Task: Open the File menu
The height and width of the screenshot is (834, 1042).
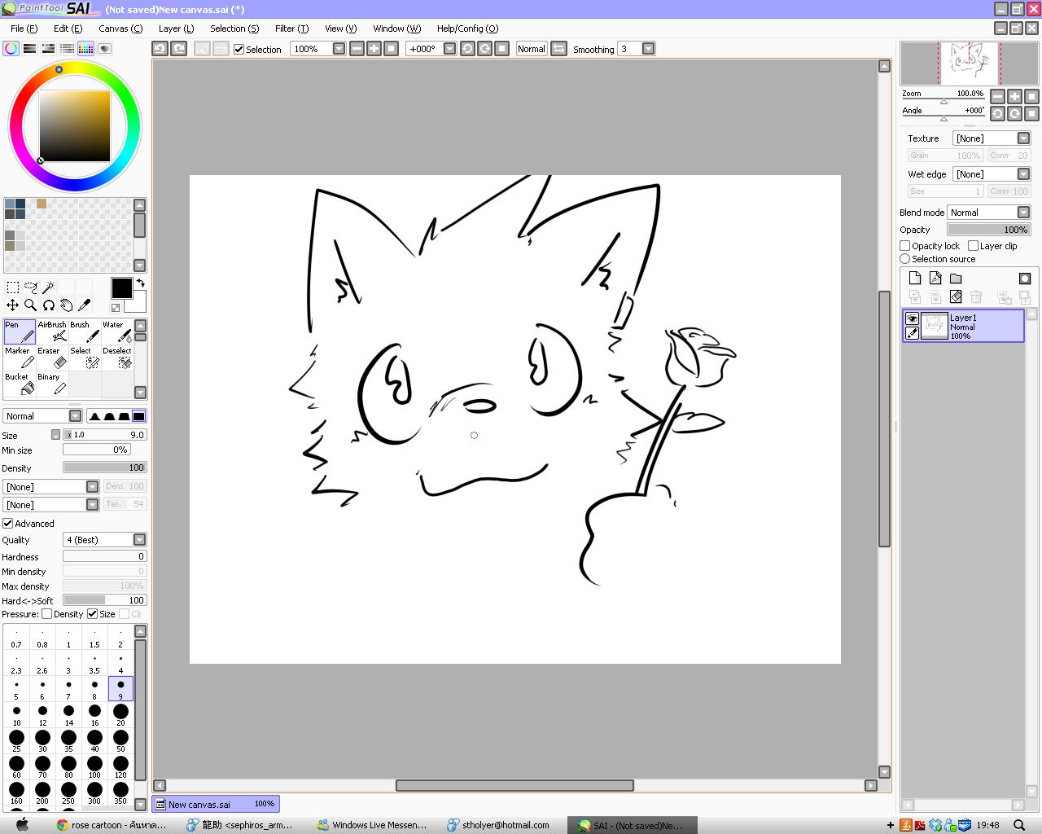Action: tap(24, 29)
